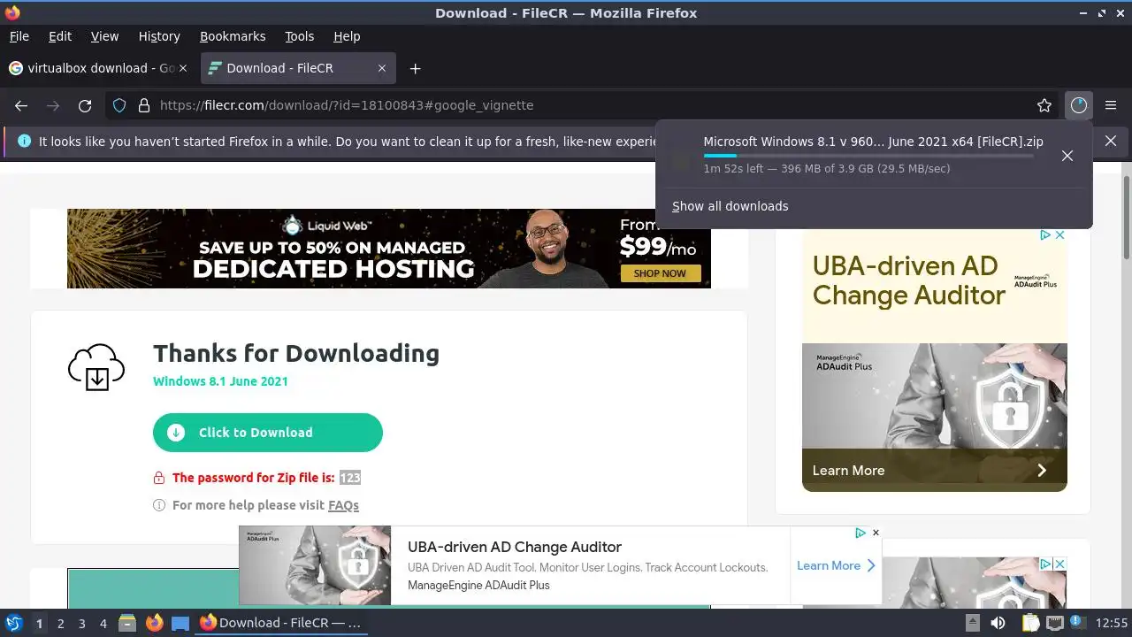
Task: Click the Download - FileCR taskbar window button
Action: click(281, 623)
